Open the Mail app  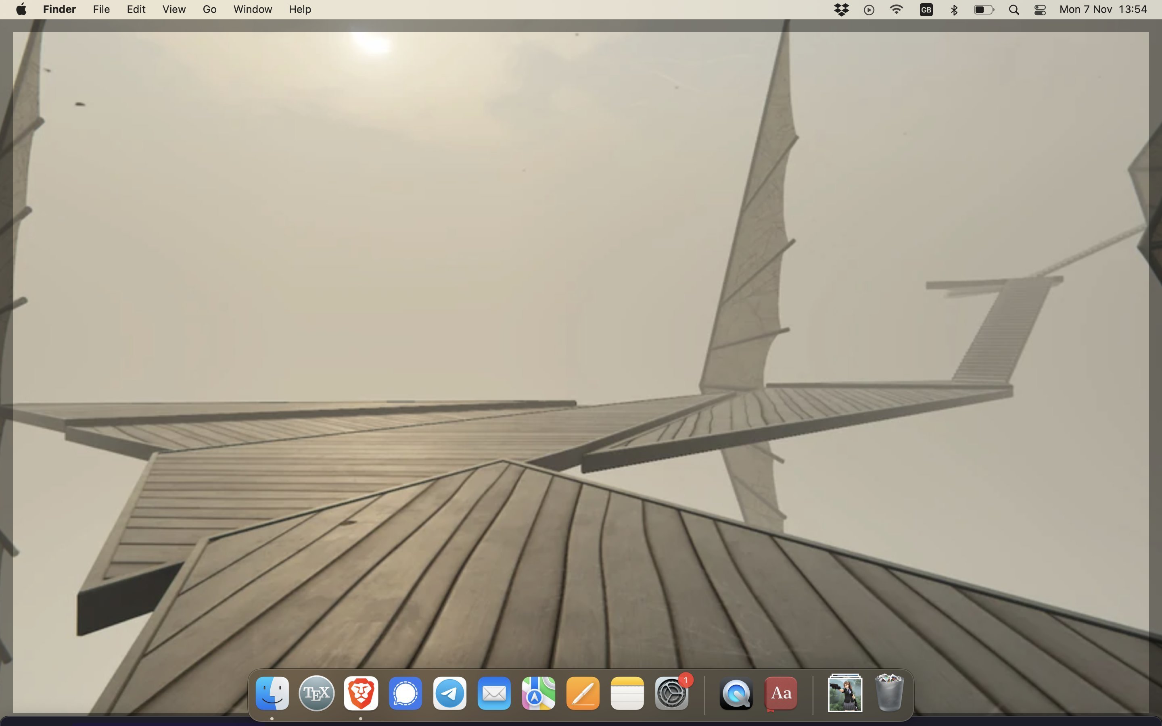point(494,693)
